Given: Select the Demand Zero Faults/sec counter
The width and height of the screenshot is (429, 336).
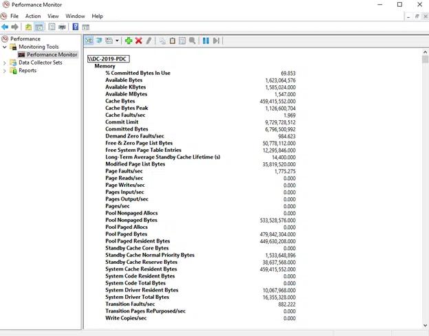Looking at the screenshot, I should [135, 136].
